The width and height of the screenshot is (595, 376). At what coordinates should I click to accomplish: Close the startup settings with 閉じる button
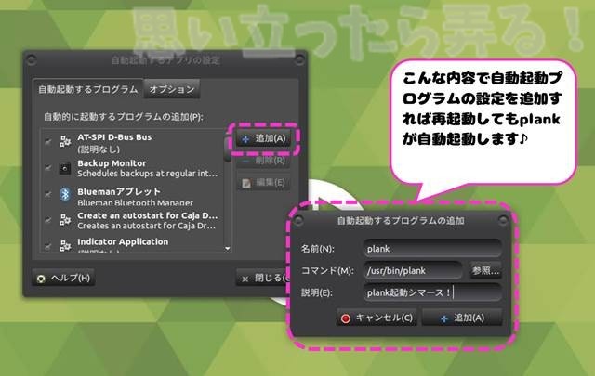point(264,279)
